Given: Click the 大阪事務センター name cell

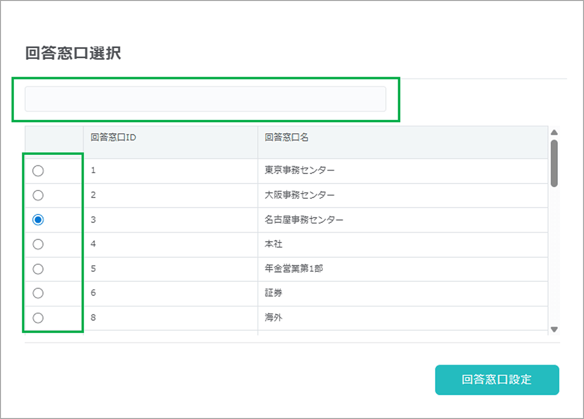Looking at the screenshot, I should pos(300,195).
